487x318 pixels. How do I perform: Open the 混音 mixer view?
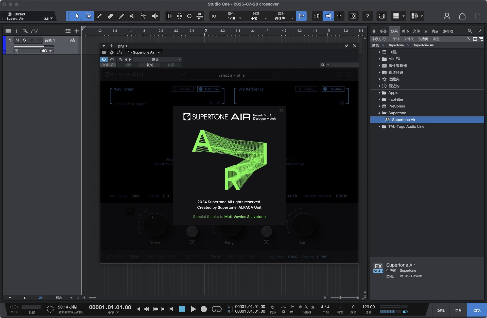point(458,310)
